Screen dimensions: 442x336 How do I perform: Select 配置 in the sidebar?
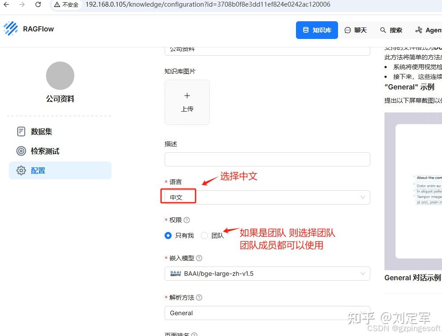38,170
